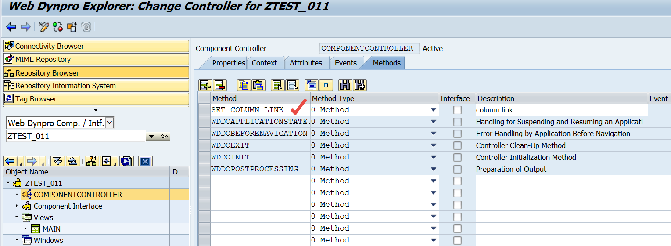Screen dimensions: 671x246
Task: Tick Interface checkbox for WDDOINIT row
Action: (457, 157)
